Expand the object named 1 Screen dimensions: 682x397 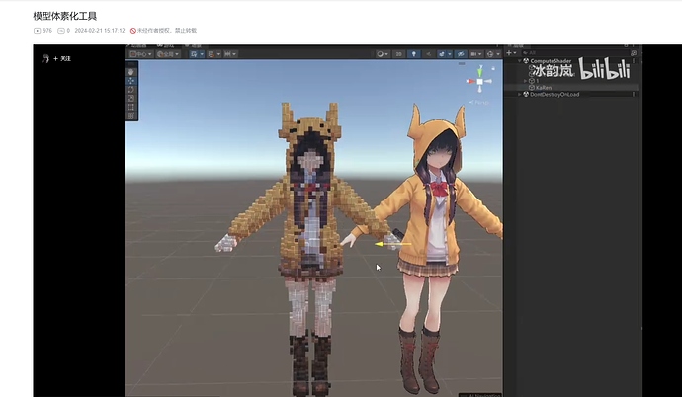pyautogui.click(x=525, y=81)
